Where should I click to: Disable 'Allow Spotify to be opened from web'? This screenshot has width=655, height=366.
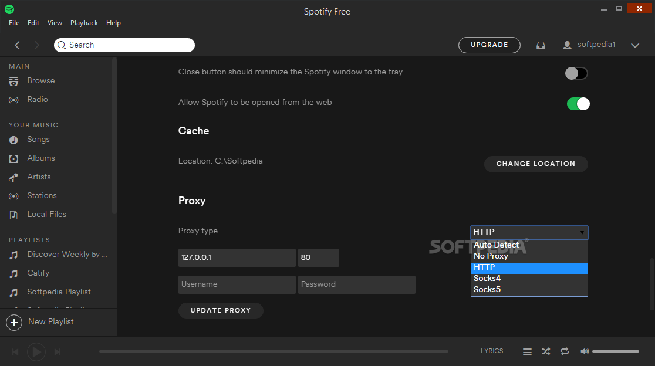pos(578,104)
